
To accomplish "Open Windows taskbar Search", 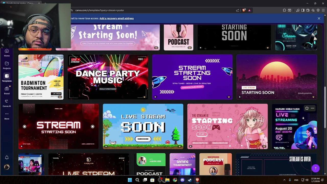I will [137, 180].
